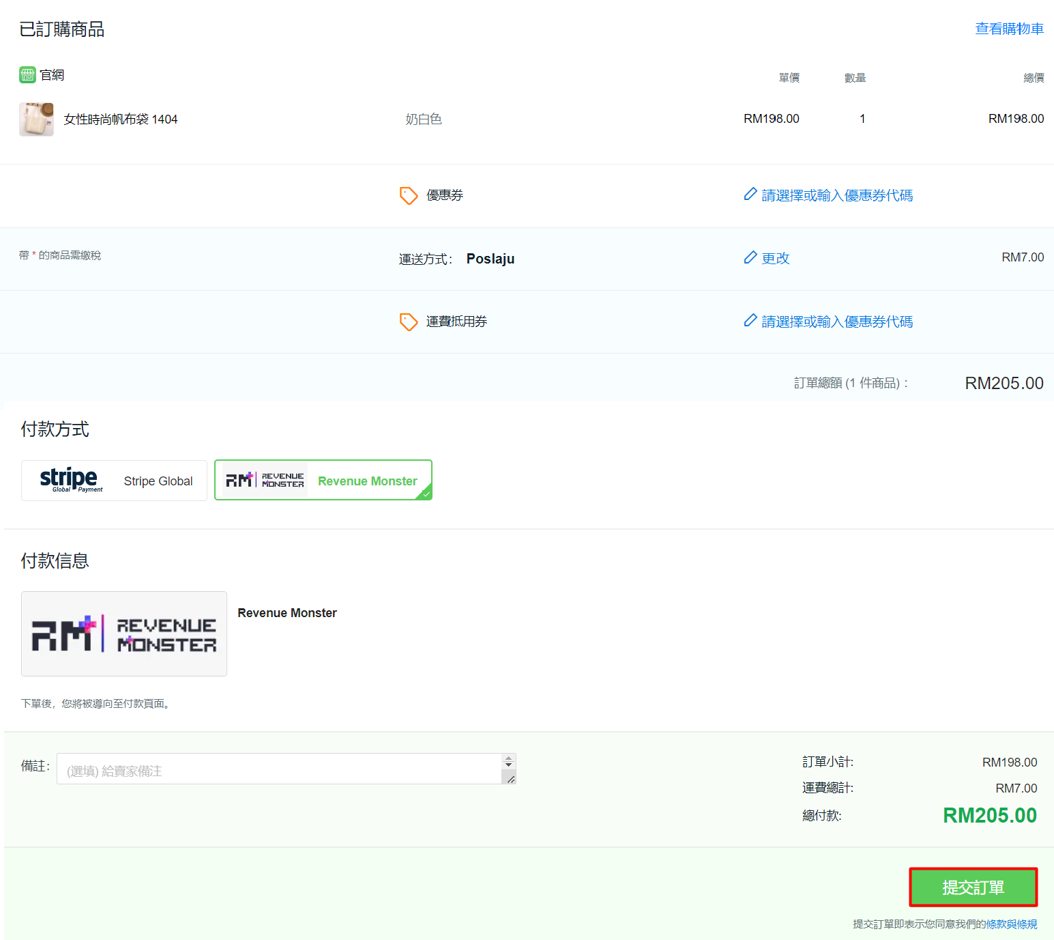Click the 運送方式 label
1054x940 pixels.
tap(426, 259)
